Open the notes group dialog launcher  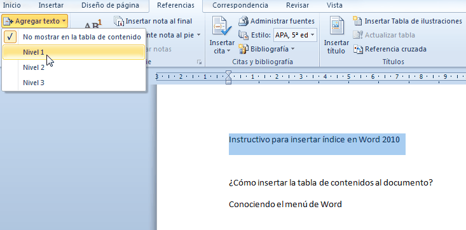(199, 62)
